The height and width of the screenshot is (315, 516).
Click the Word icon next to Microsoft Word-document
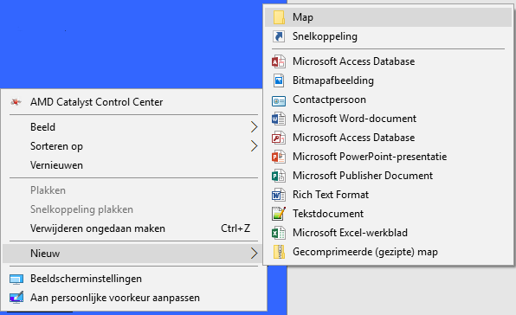pyautogui.click(x=279, y=119)
